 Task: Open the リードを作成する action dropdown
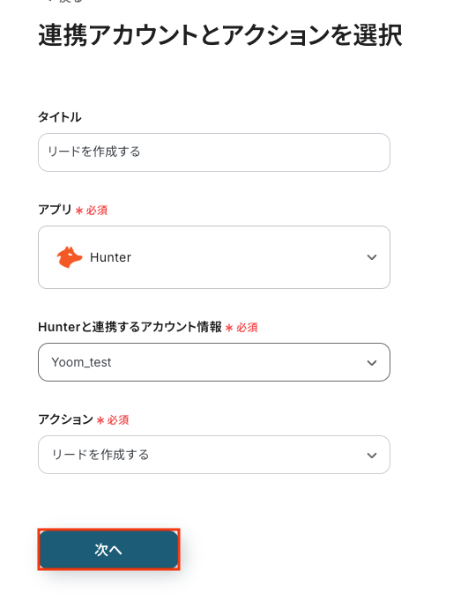(214, 455)
